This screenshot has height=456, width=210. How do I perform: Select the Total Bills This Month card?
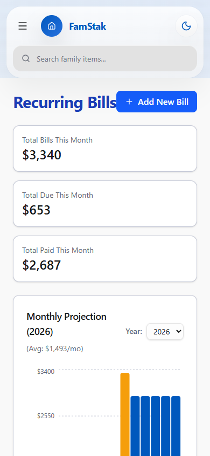tap(105, 149)
